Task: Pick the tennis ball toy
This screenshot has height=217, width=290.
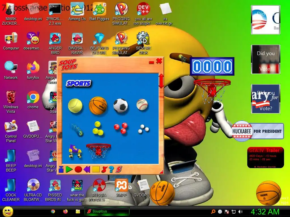Action: coord(75,106)
